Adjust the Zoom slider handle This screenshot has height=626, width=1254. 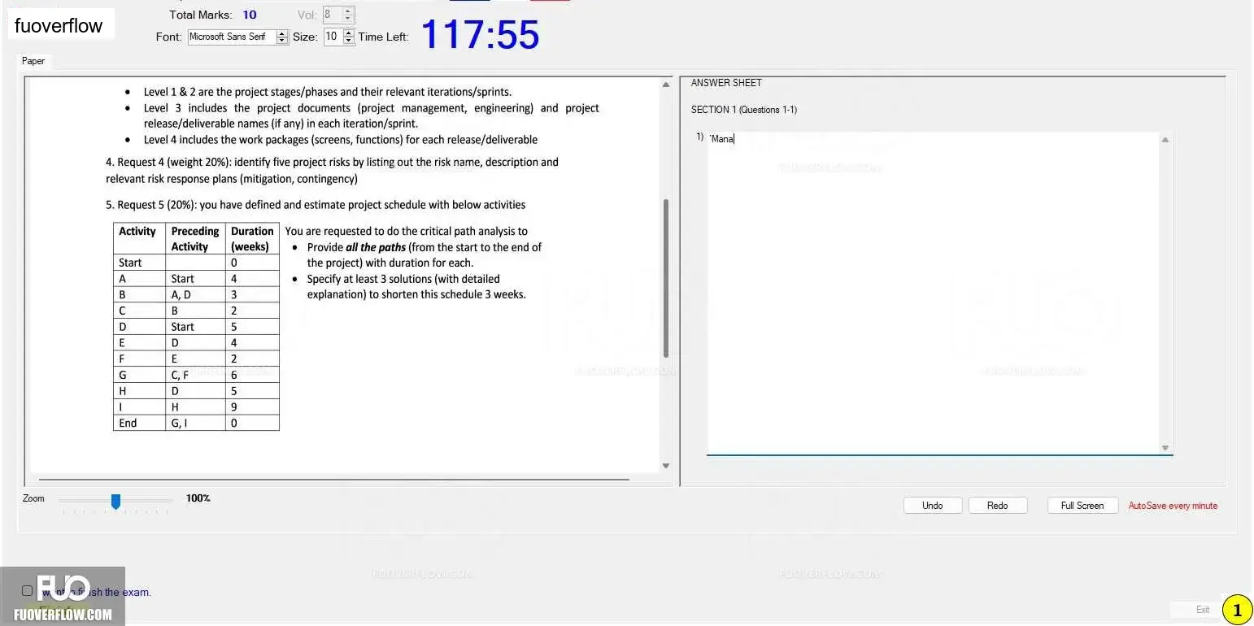pyautogui.click(x=115, y=502)
